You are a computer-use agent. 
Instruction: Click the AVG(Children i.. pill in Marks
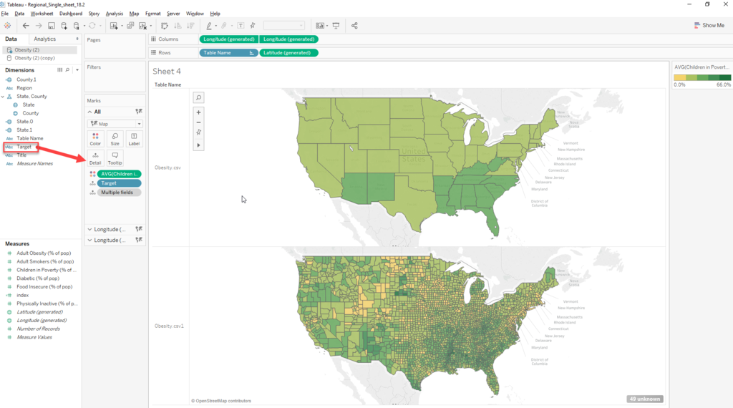point(120,174)
